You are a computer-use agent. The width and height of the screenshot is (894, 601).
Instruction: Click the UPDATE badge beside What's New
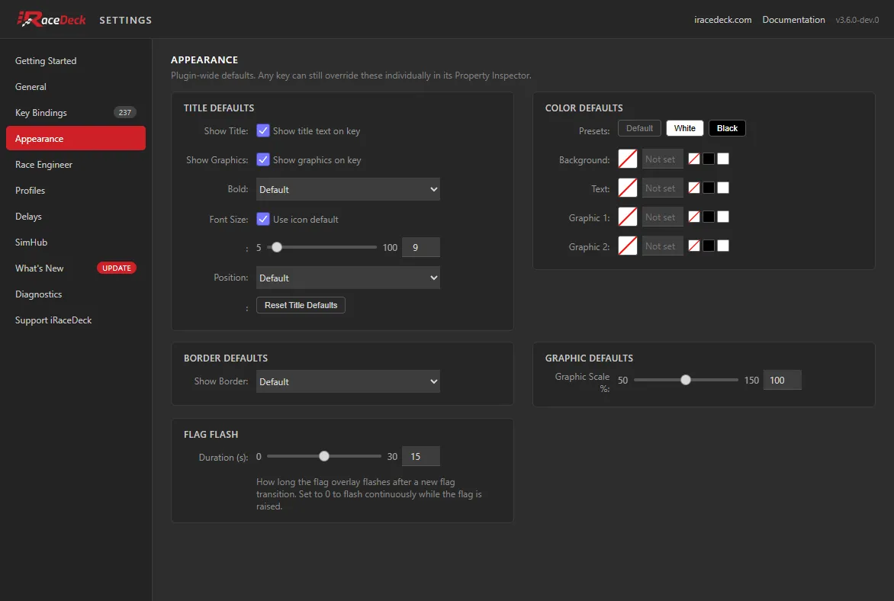pos(116,268)
